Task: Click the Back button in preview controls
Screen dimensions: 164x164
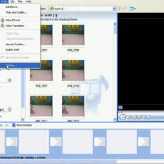Action: click(135, 117)
